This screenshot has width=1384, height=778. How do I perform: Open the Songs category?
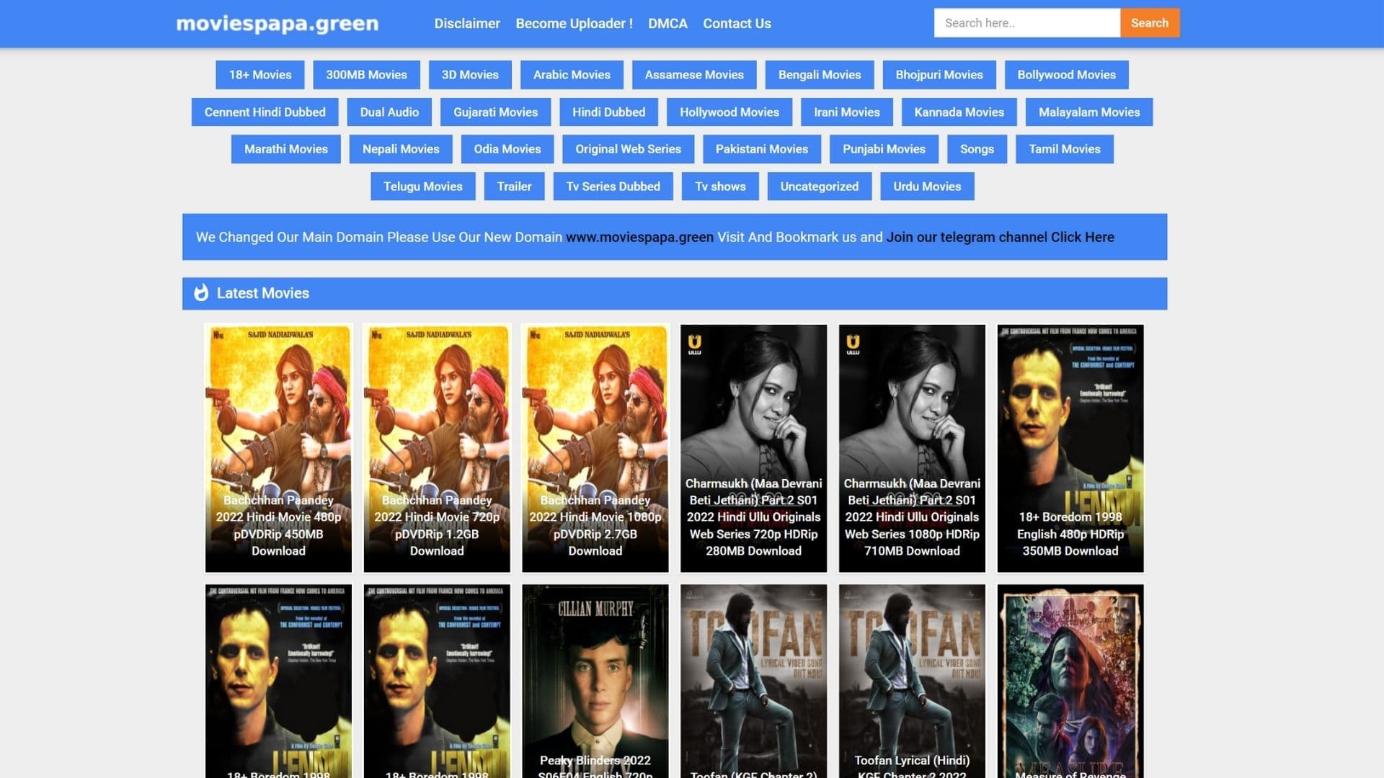click(x=977, y=149)
